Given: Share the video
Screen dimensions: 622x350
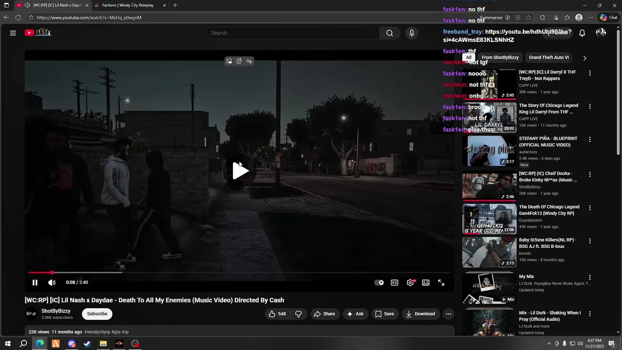Looking at the screenshot, I should [325, 314].
